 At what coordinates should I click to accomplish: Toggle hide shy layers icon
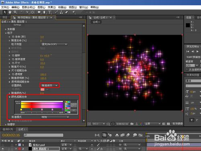click(x=117, y=135)
